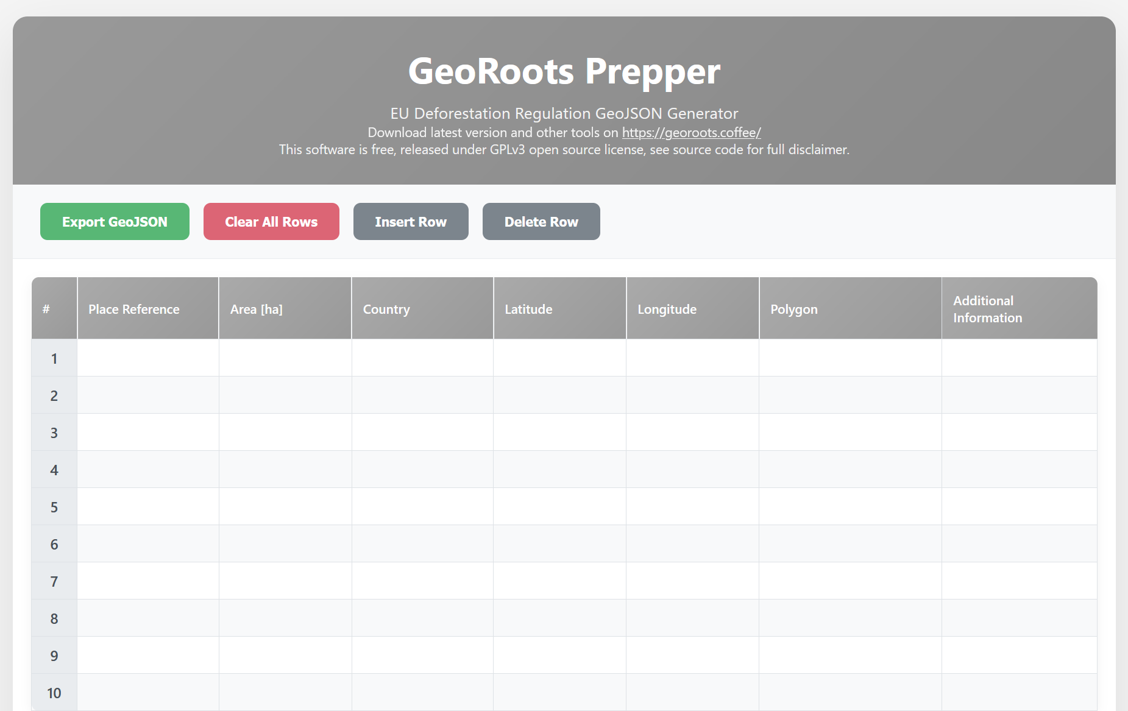This screenshot has width=1128, height=711.
Task: Focus Country cell in row 9
Action: click(422, 655)
